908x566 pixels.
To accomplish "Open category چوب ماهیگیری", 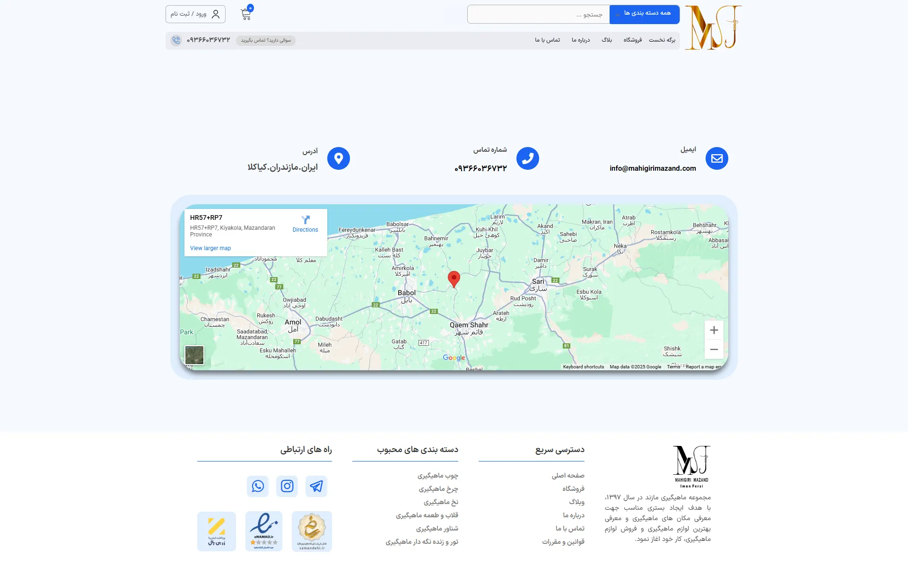I will (x=438, y=476).
